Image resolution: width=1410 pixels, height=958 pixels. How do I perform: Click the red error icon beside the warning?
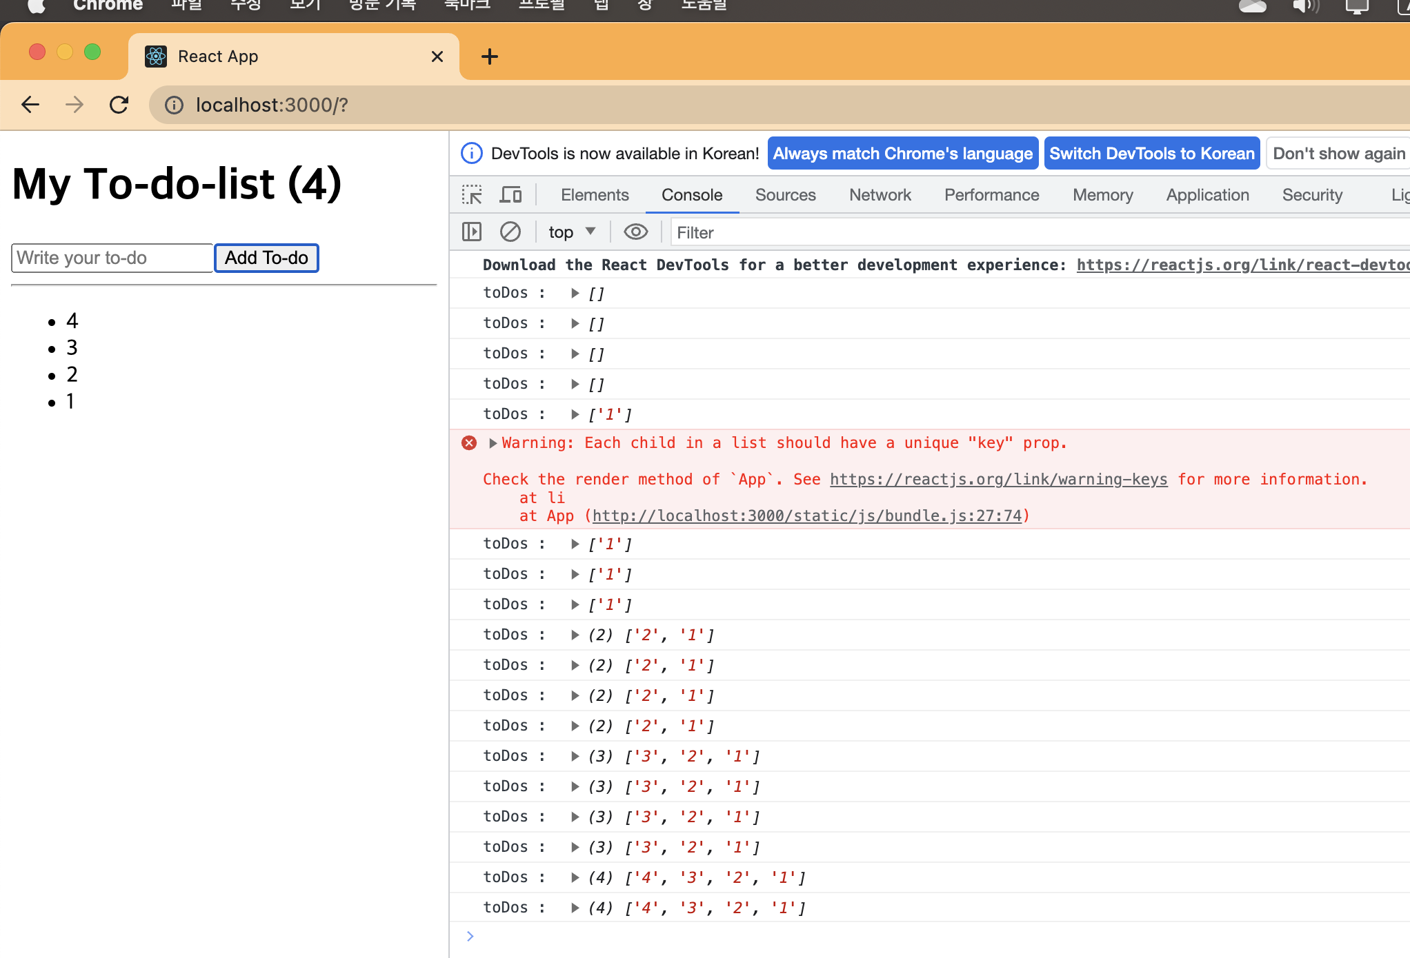click(x=469, y=443)
